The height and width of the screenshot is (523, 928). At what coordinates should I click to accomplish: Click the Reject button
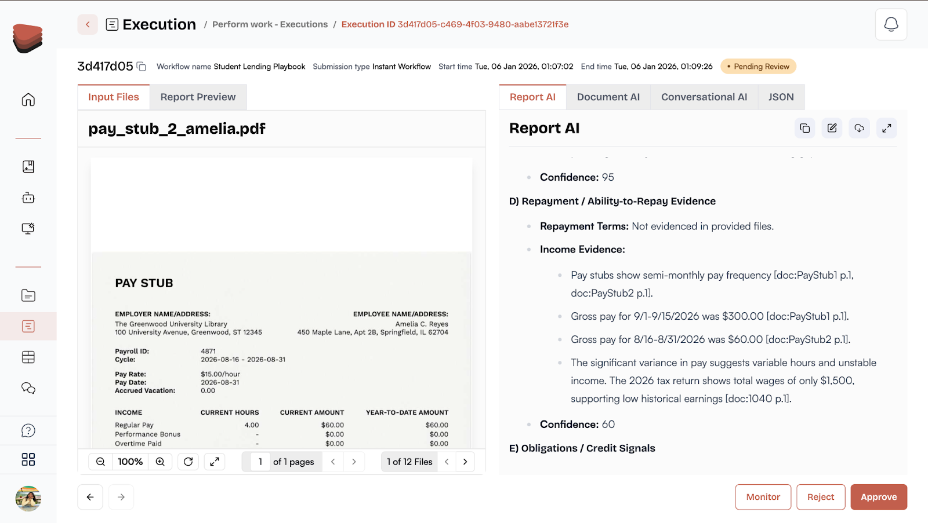pyautogui.click(x=821, y=497)
